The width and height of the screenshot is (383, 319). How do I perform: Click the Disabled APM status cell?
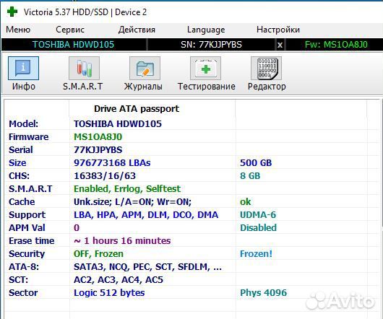258,228
